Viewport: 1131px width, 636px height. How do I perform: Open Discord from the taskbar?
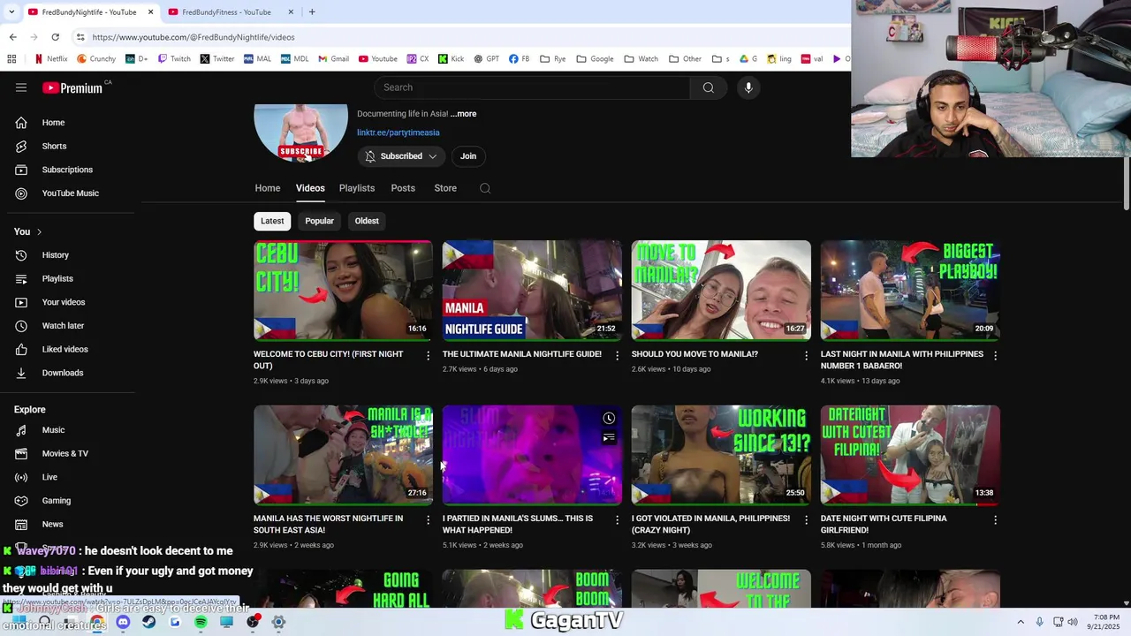(x=123, y=622)
